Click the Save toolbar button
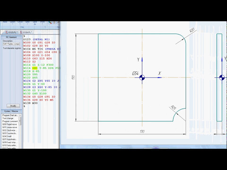This screenshot has width=227, height=170. tap(27, 23)
